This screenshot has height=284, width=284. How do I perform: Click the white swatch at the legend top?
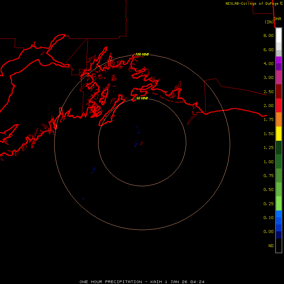(x=279, y=35)
